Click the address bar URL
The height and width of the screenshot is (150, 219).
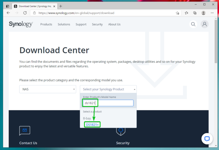(76, 13)
